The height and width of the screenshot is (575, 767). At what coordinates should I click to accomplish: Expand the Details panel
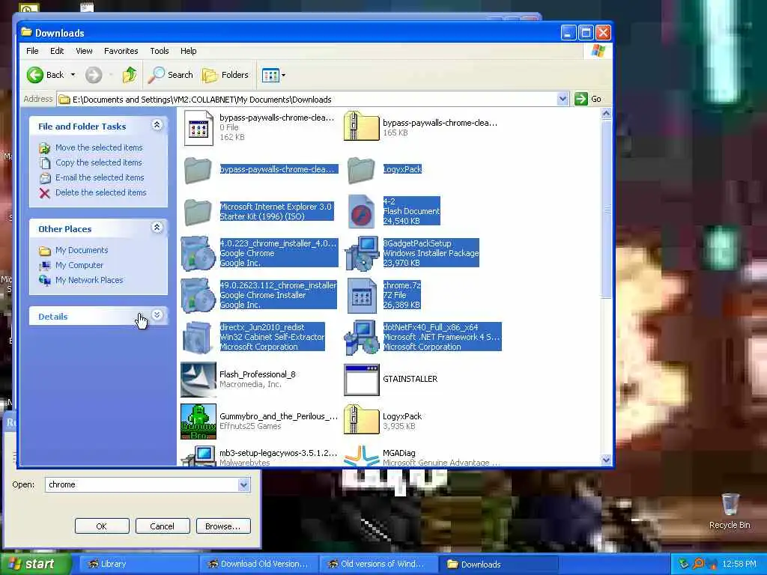(x=157, y=315)
